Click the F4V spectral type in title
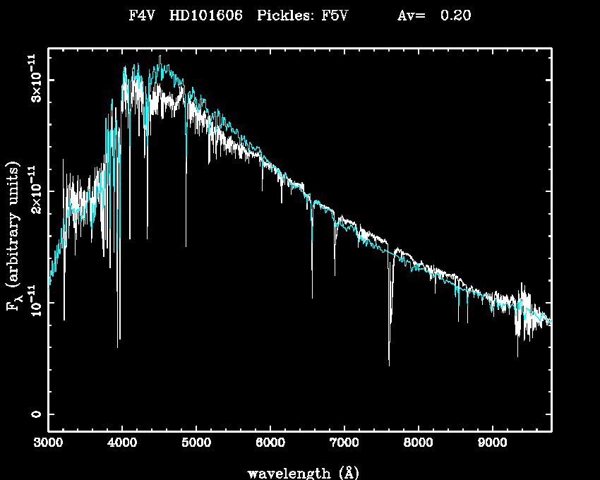600x480 pixels. click(143, 16)
